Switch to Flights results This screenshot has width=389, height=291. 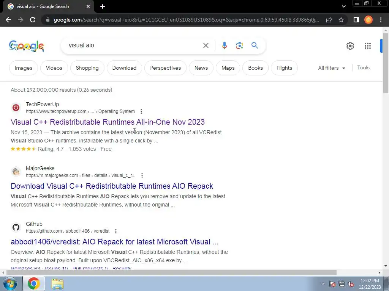284,68
